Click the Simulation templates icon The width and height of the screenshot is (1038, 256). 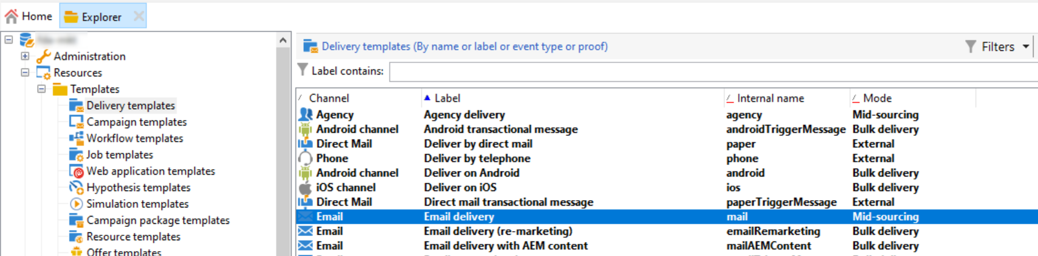click(77, 204)
